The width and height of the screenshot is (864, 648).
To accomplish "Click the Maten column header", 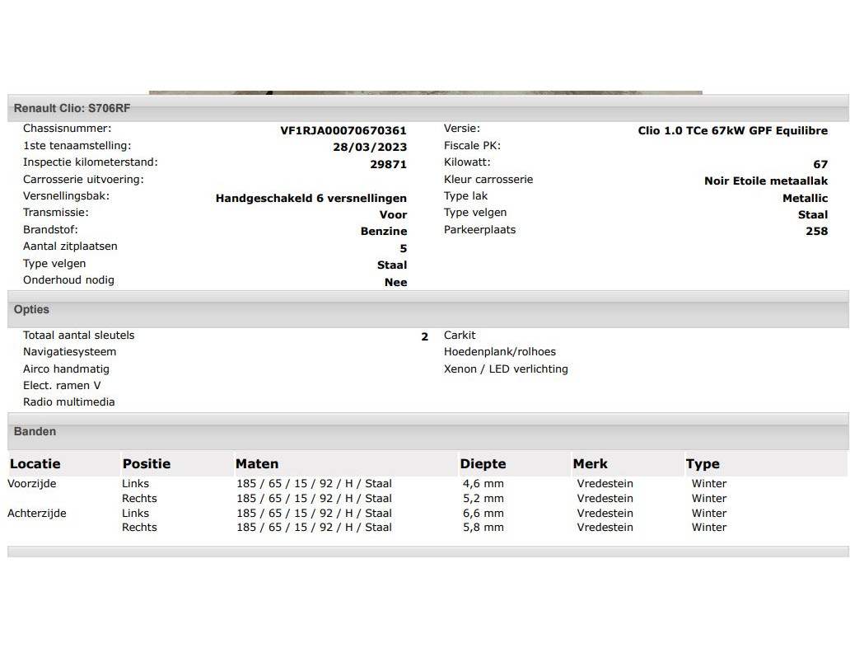I will 257,464.
